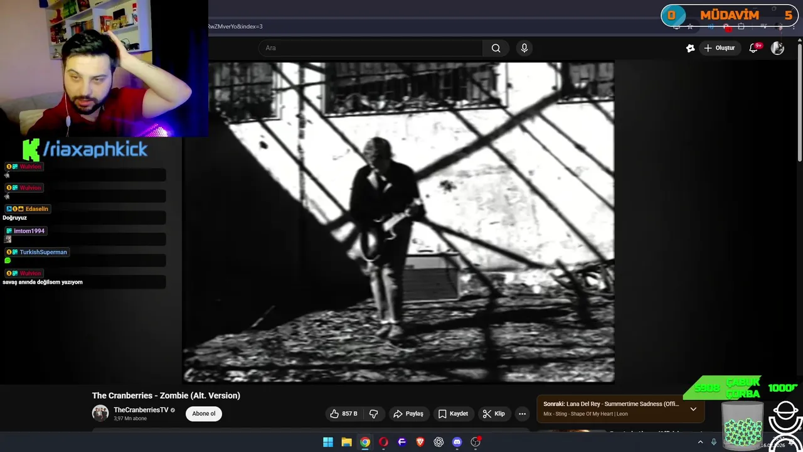The height and width of the screenshot is (452, 803).
Task: Open the OBS icon with red dot
Action: coord(476,442)
